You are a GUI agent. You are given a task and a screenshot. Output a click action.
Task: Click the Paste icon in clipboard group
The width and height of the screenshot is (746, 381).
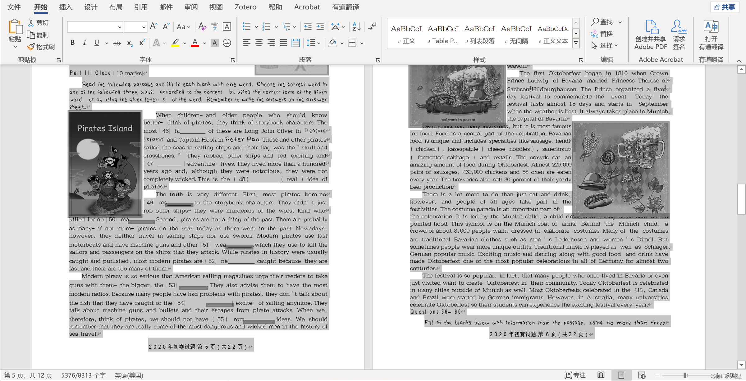(15, 27)
